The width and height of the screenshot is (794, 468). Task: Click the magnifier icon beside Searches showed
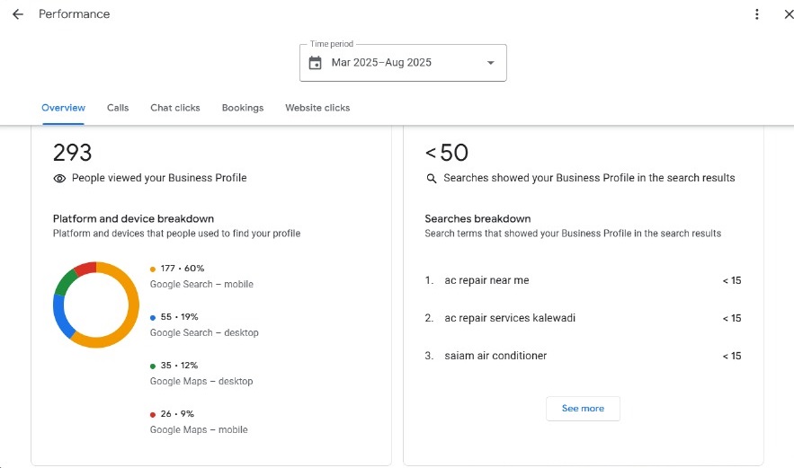(432, 179)
